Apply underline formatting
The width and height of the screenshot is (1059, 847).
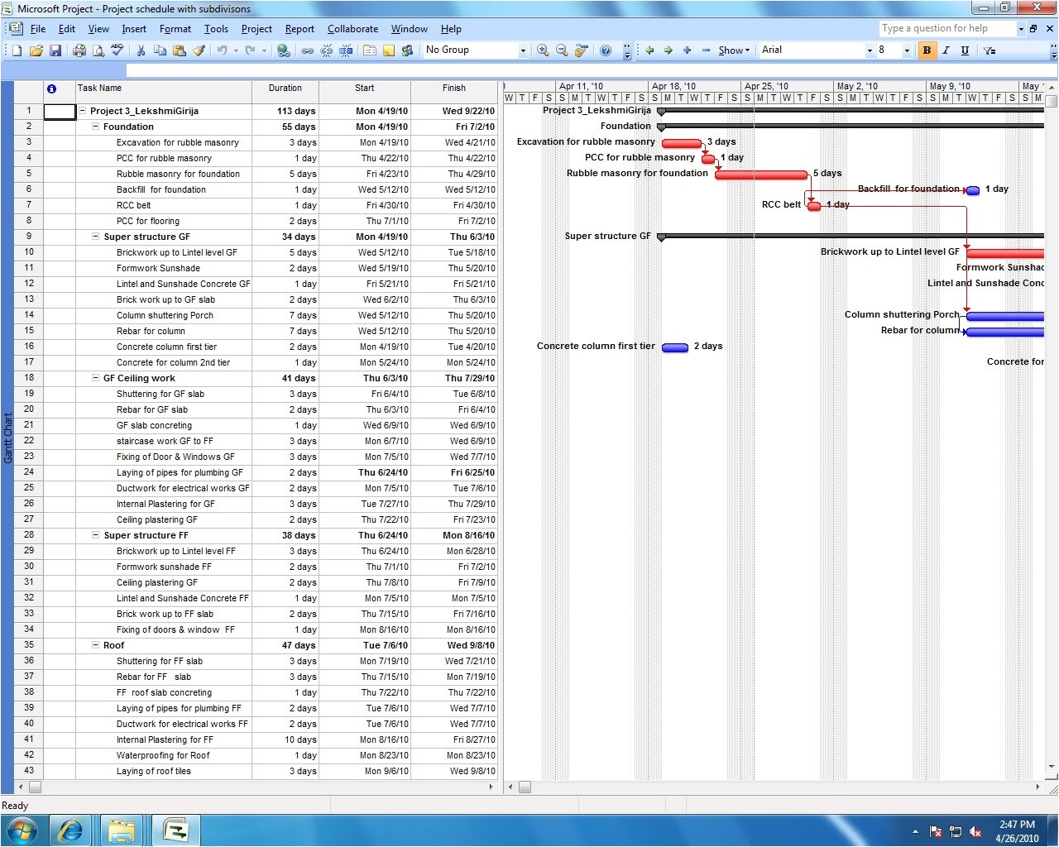964,50
